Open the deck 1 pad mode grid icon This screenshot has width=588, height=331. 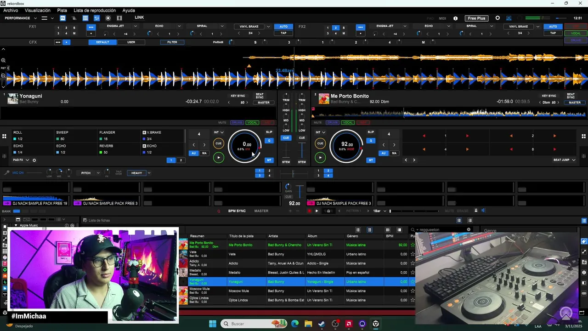coord(4,136)
